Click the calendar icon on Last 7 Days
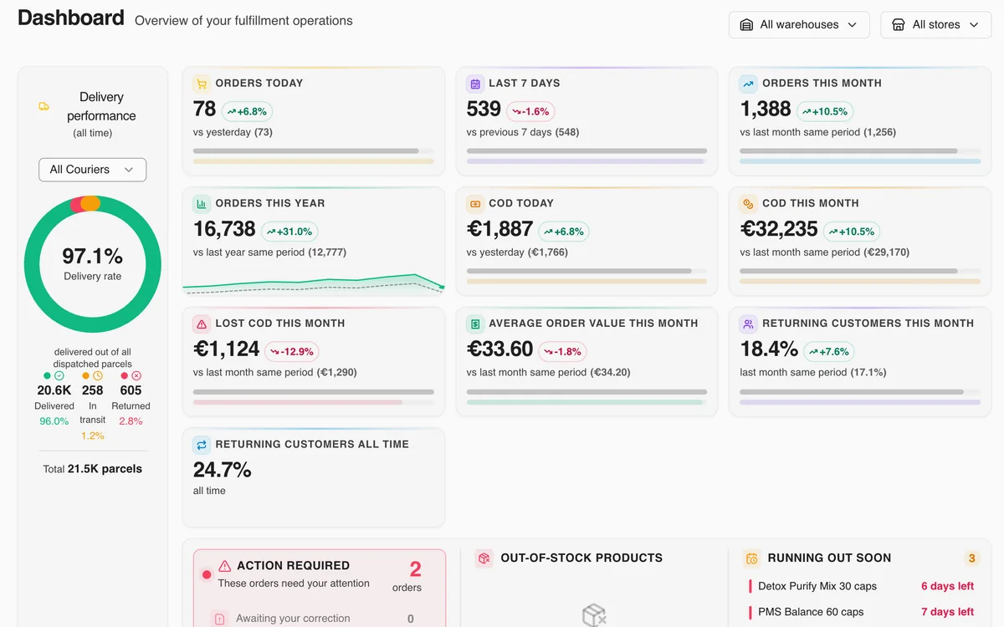The image size is (1004, 627). tap(475, 84)
